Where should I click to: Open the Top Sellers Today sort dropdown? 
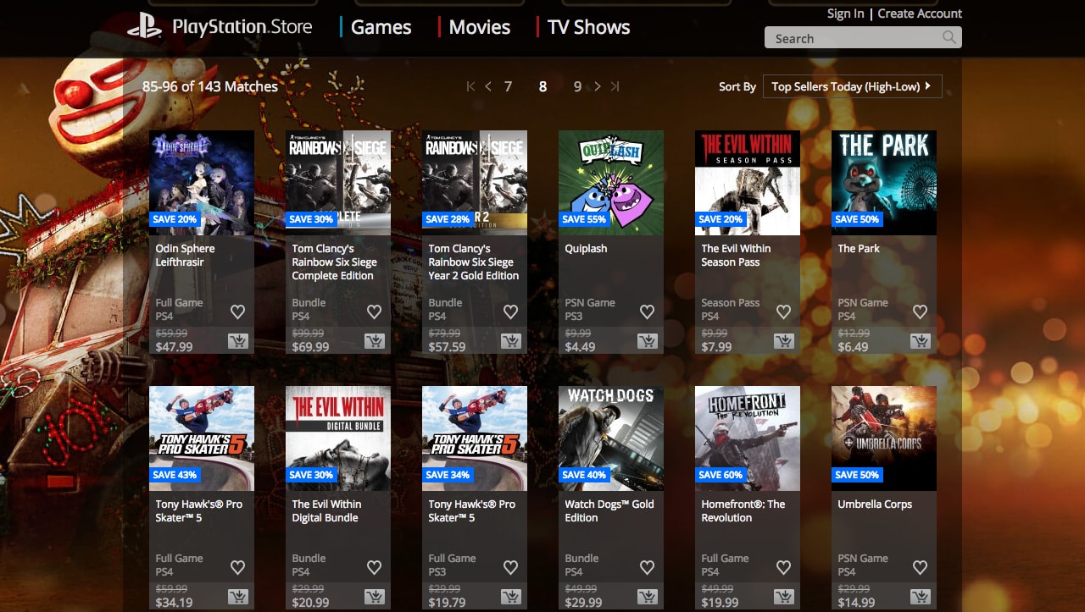(x=852, y=86)
